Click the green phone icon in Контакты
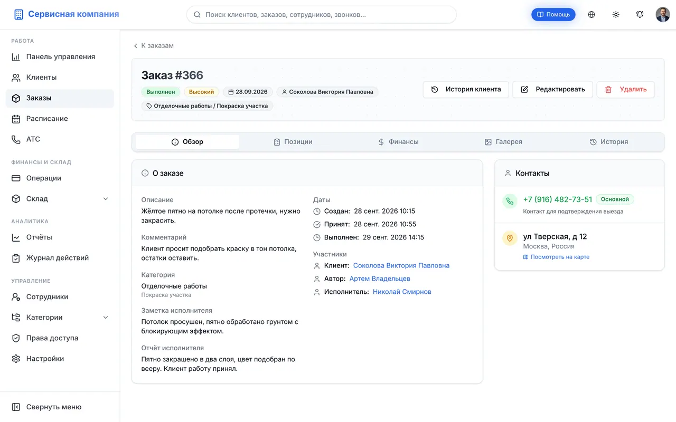Viewport: 676px width, 422px height. (510, 201)
